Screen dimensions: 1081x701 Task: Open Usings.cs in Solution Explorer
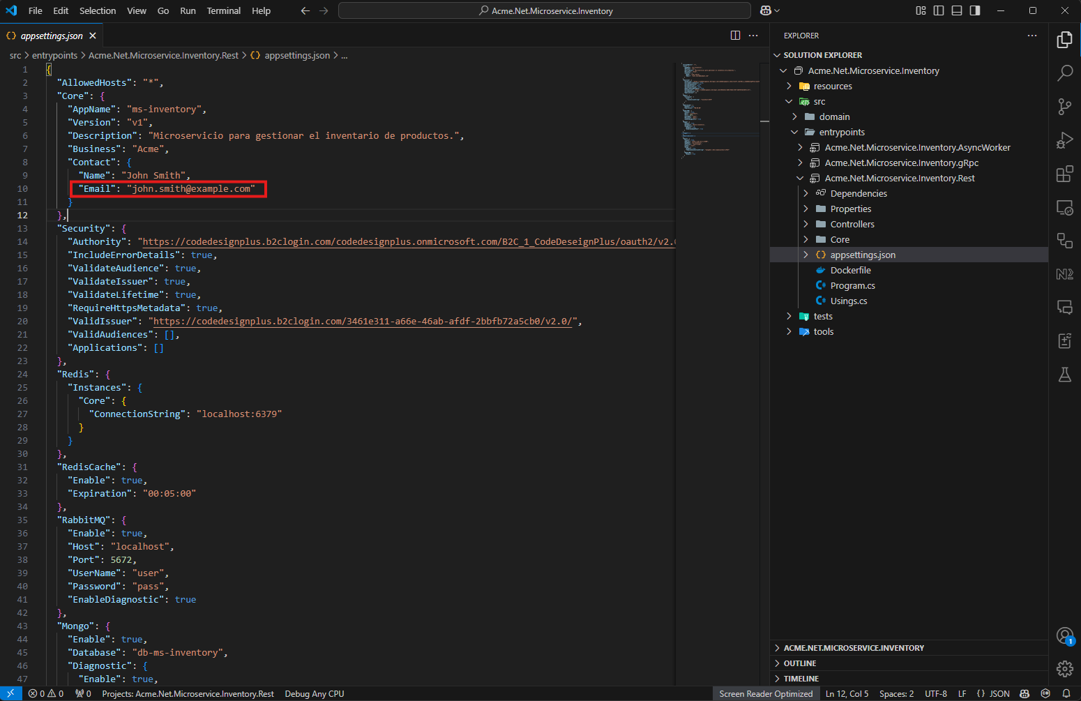click(x=849, y=301)
